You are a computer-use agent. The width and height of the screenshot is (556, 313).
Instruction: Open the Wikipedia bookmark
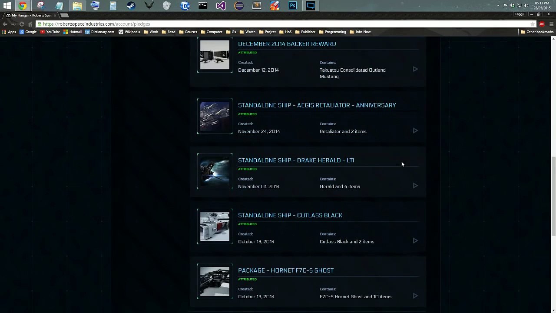click(x=129, y=32)
